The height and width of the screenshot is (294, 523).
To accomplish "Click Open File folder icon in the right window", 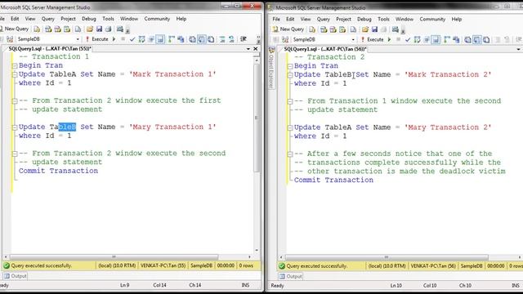I will tap(365, 29).
